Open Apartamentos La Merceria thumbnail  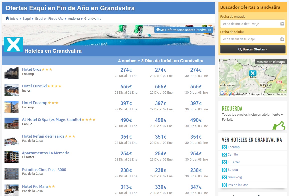12,157
